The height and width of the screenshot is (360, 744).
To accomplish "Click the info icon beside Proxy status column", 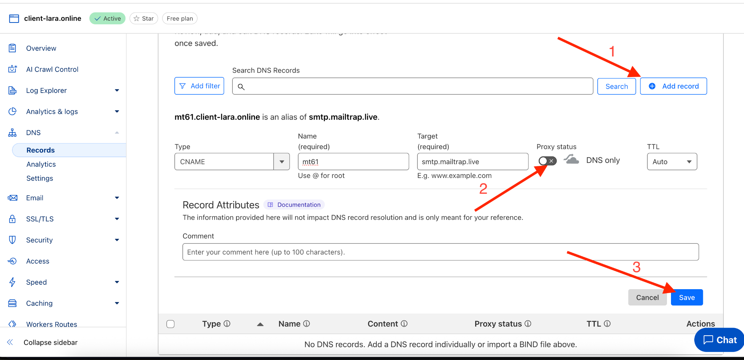I will point(528,324).
